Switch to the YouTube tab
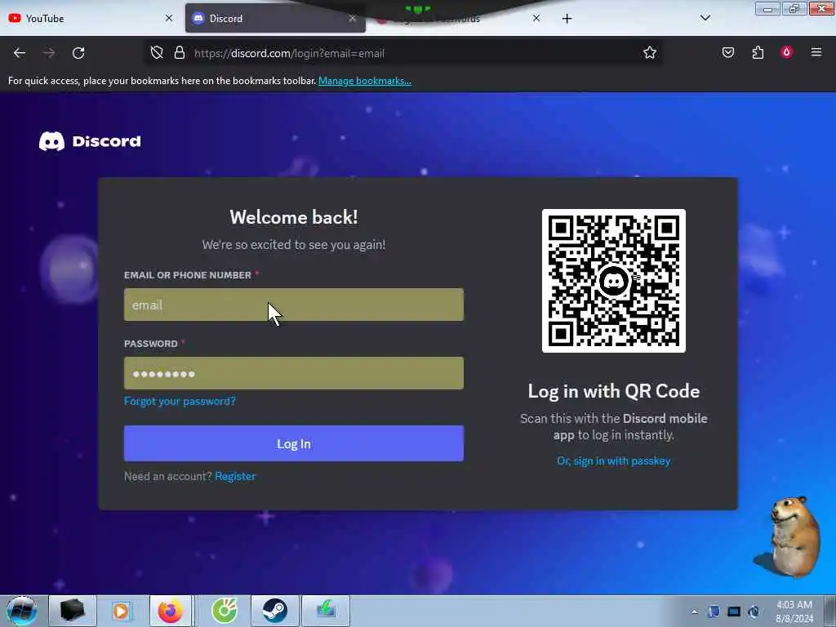Viewport: 836px width, 627px height. [90, 19]
